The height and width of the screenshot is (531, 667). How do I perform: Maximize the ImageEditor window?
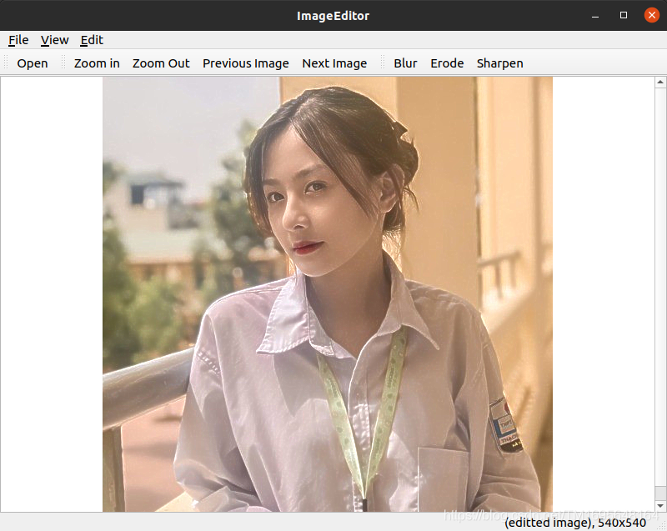tap(624, 15)
